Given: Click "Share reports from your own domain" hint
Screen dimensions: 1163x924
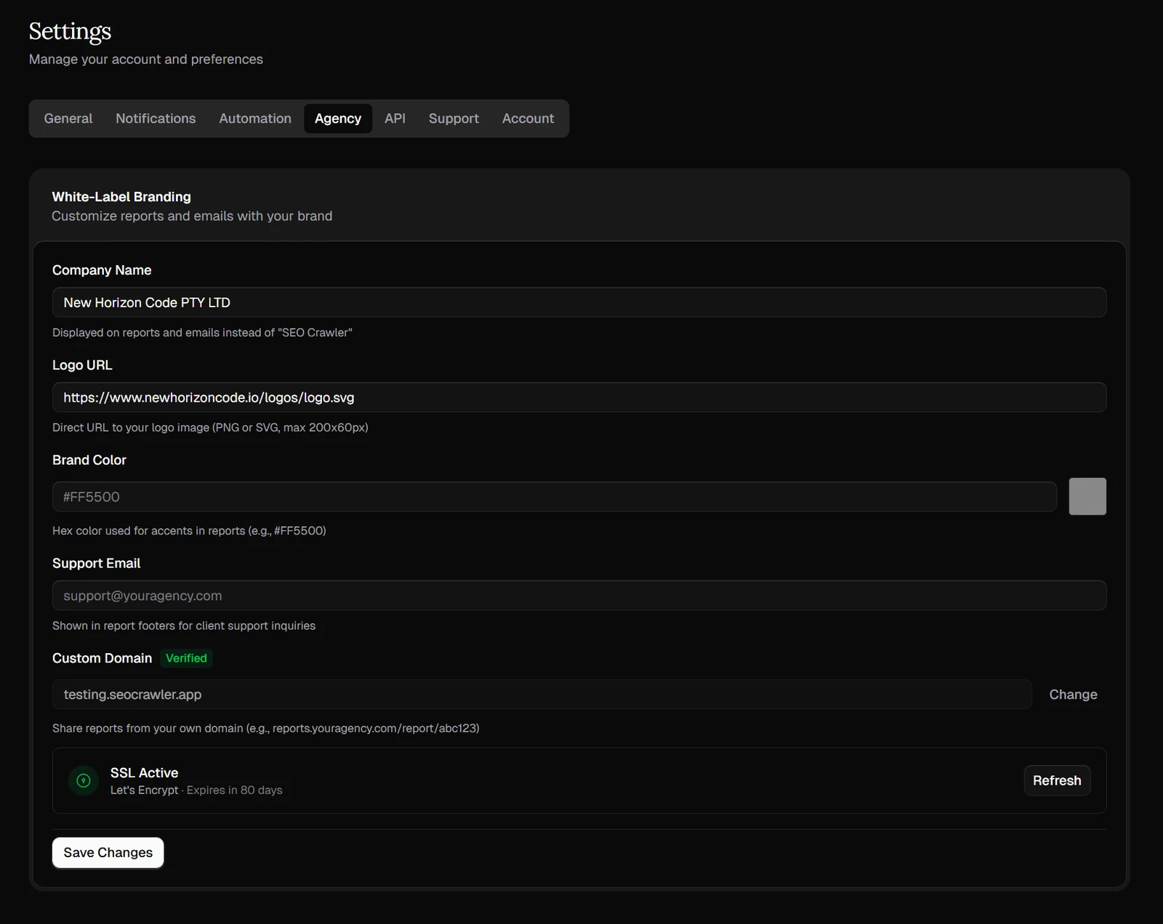Looking at the screenshot, I should click(x=266, y=729).
